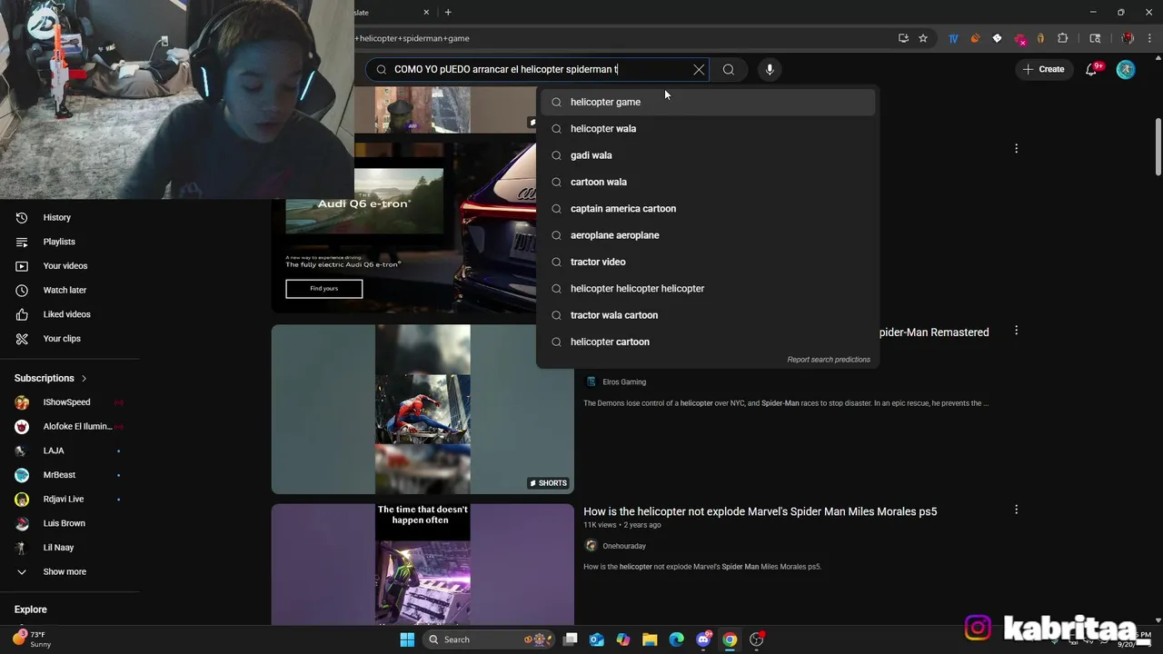
Task: Open options menu for the Audi ad
Action: point(1016,148)
